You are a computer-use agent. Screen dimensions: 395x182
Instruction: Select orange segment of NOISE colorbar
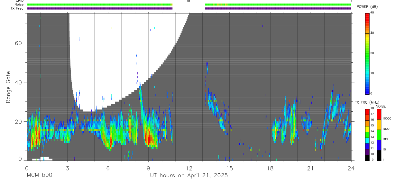pyautogui.click(x=379, y=124)
